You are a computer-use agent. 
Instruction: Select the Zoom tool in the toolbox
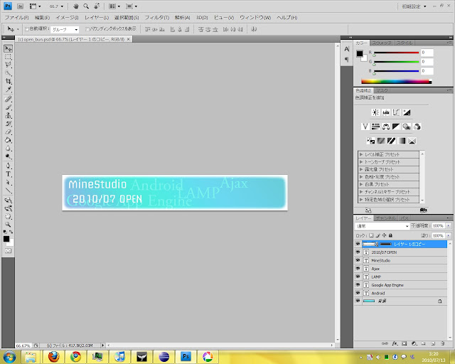tap(8, 225)
